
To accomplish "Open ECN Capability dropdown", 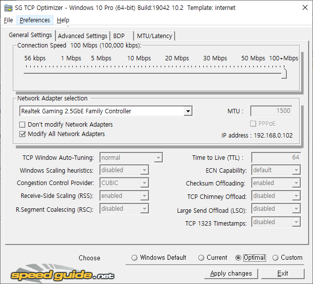I will tap(296, 170).
